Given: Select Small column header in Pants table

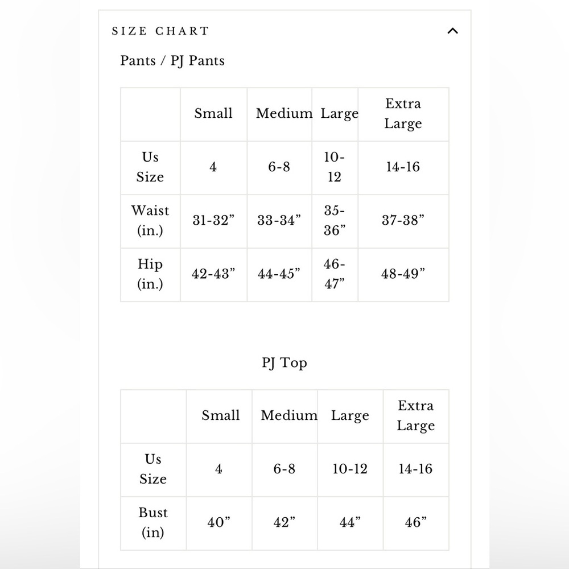Looking at the screenshot, I should pos(213,113).
